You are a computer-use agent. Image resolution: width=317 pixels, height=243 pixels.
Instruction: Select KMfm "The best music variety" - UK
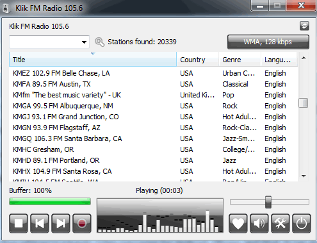tap(153, 95)
